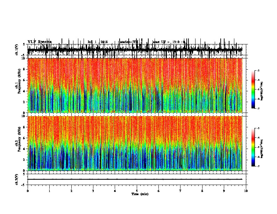Screen dimensions: 277x214
Task: Click the '4' kHz tick on ch.1 spectrogram
Action: pyautogui.click(x=24, y=91)
